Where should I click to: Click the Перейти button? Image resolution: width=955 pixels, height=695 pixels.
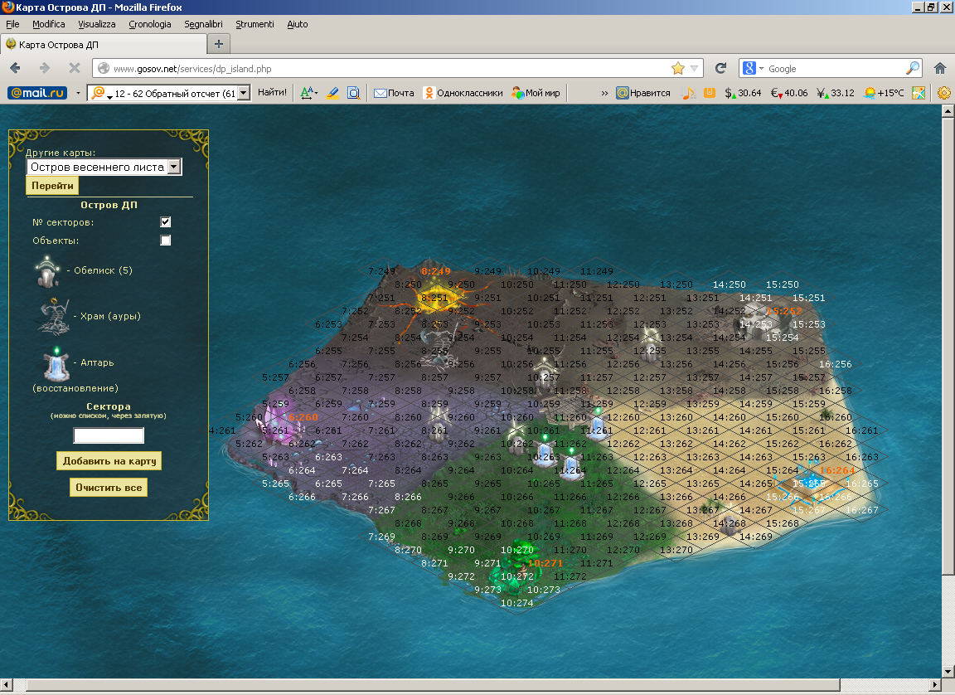(x=52, y=186)
